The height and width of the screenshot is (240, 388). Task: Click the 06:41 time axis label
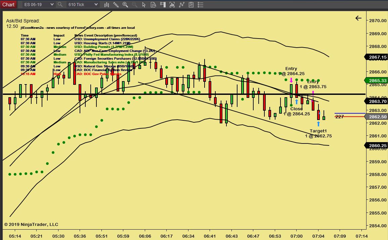tap(210, 236)
